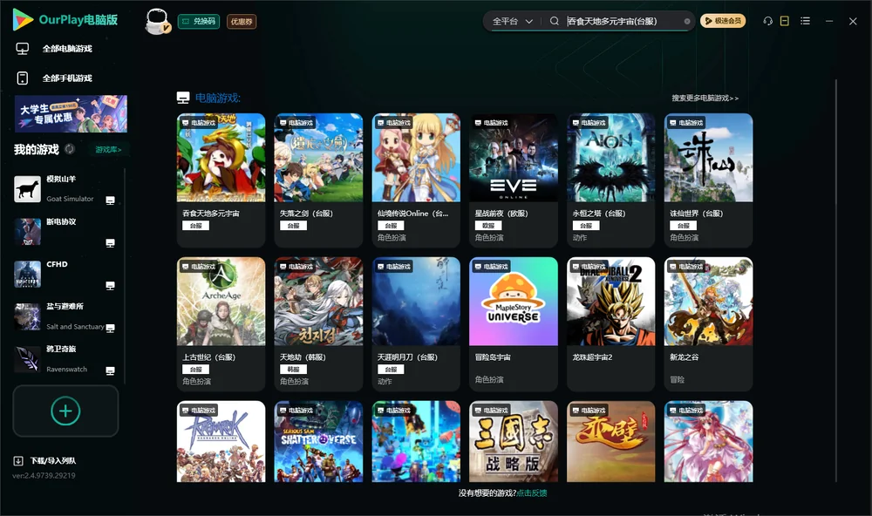The width and height of the screenshot is (872, 516).
Task: Click the search magnifier icon
Action: pyautogui.click(x=555, y=21)
